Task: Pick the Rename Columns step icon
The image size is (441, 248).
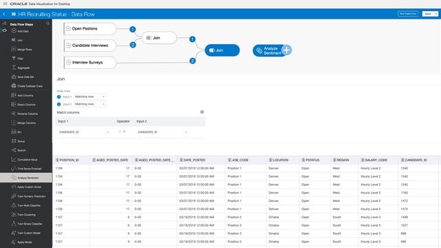Action: coord(14,114)
